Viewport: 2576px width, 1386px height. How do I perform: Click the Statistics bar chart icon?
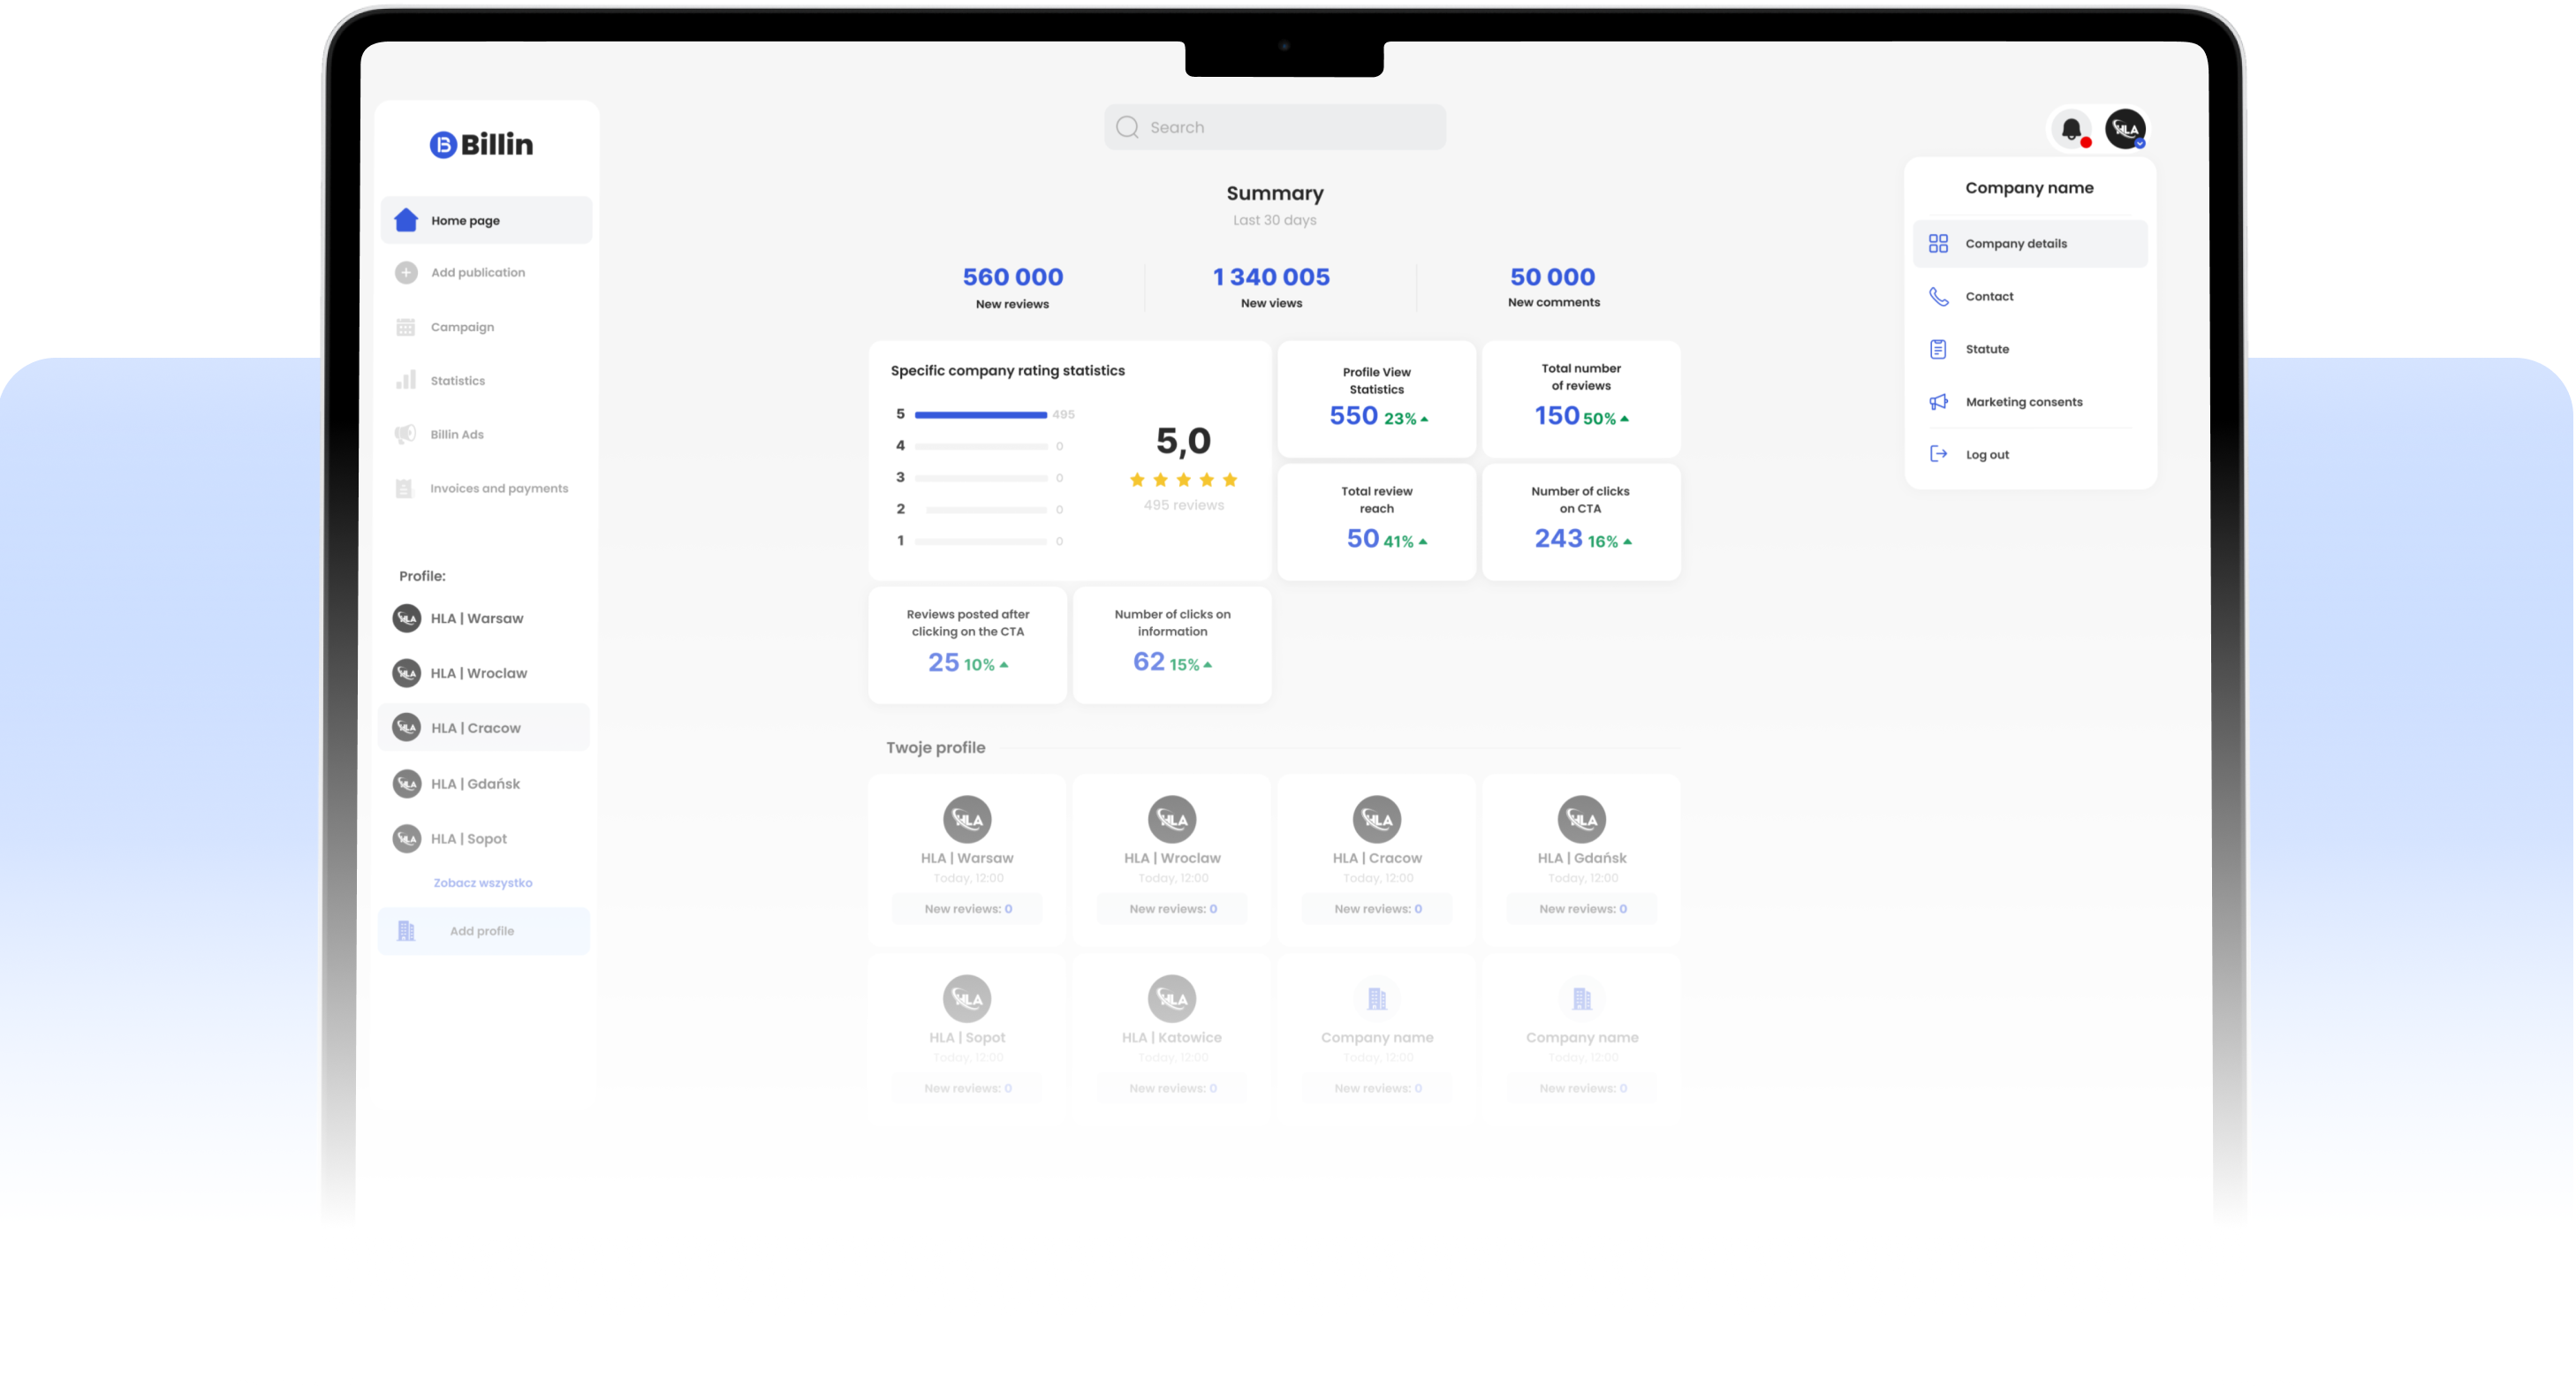pos(406,380)
